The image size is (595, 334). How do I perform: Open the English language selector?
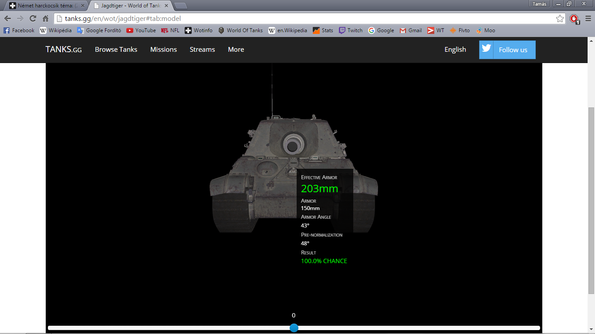455,50
